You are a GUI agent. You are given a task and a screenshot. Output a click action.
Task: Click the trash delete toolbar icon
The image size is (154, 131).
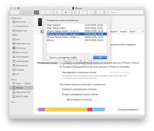click(75, 12)
